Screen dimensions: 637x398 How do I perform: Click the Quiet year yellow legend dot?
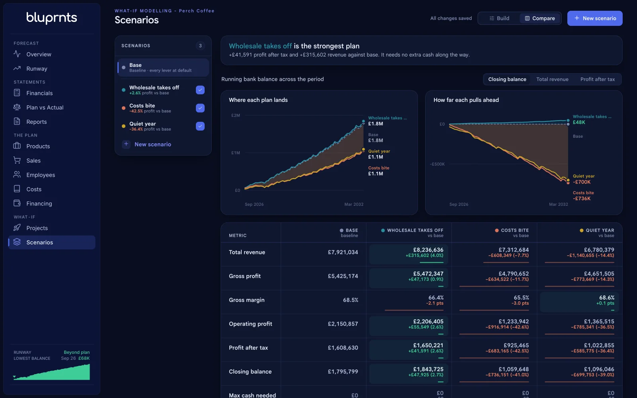point(123,126)
